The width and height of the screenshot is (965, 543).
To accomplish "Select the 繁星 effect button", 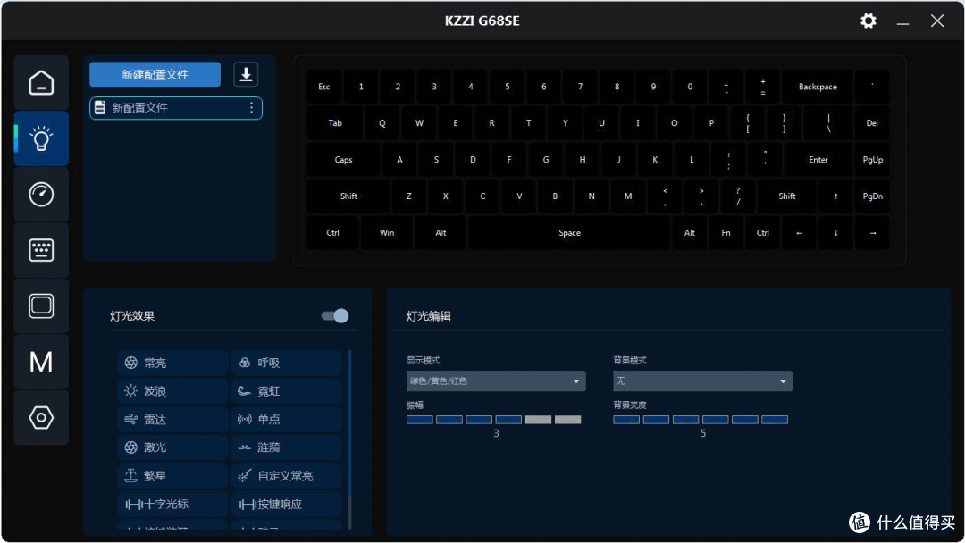I will coord(172,475).
